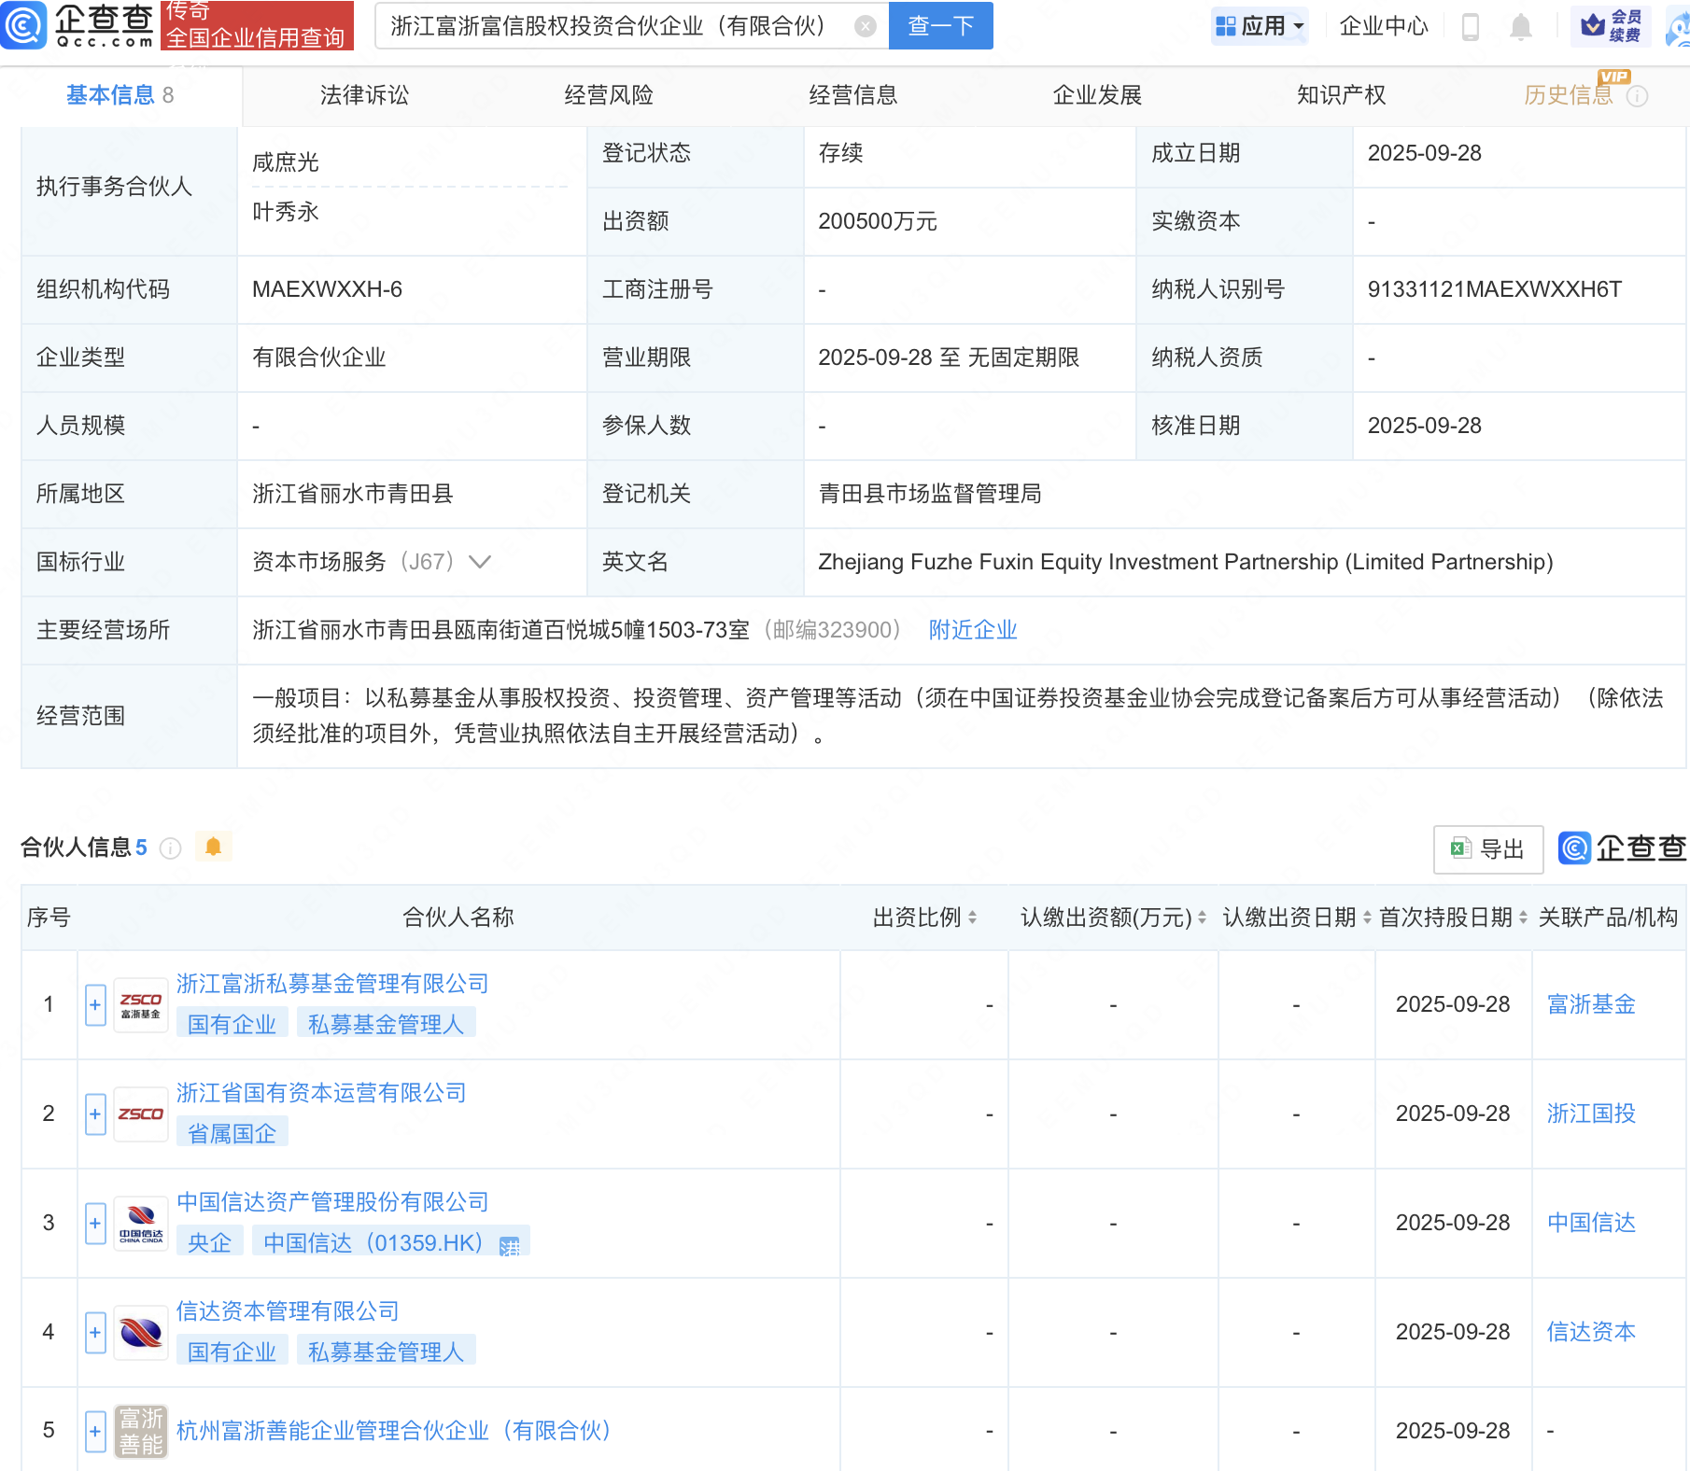Open the 附近企业 link
This screenshot has width=1690, height=1471.
pyautogui.click(x=972, y=630)
